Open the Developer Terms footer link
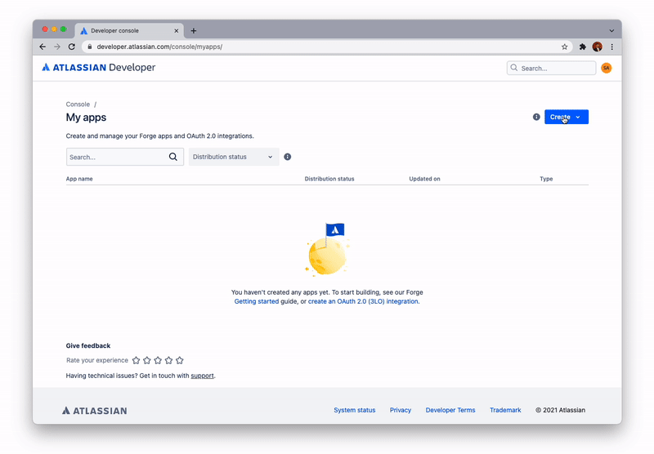The width and height of the screenshot is (654, 454). (x=450, y=410)
